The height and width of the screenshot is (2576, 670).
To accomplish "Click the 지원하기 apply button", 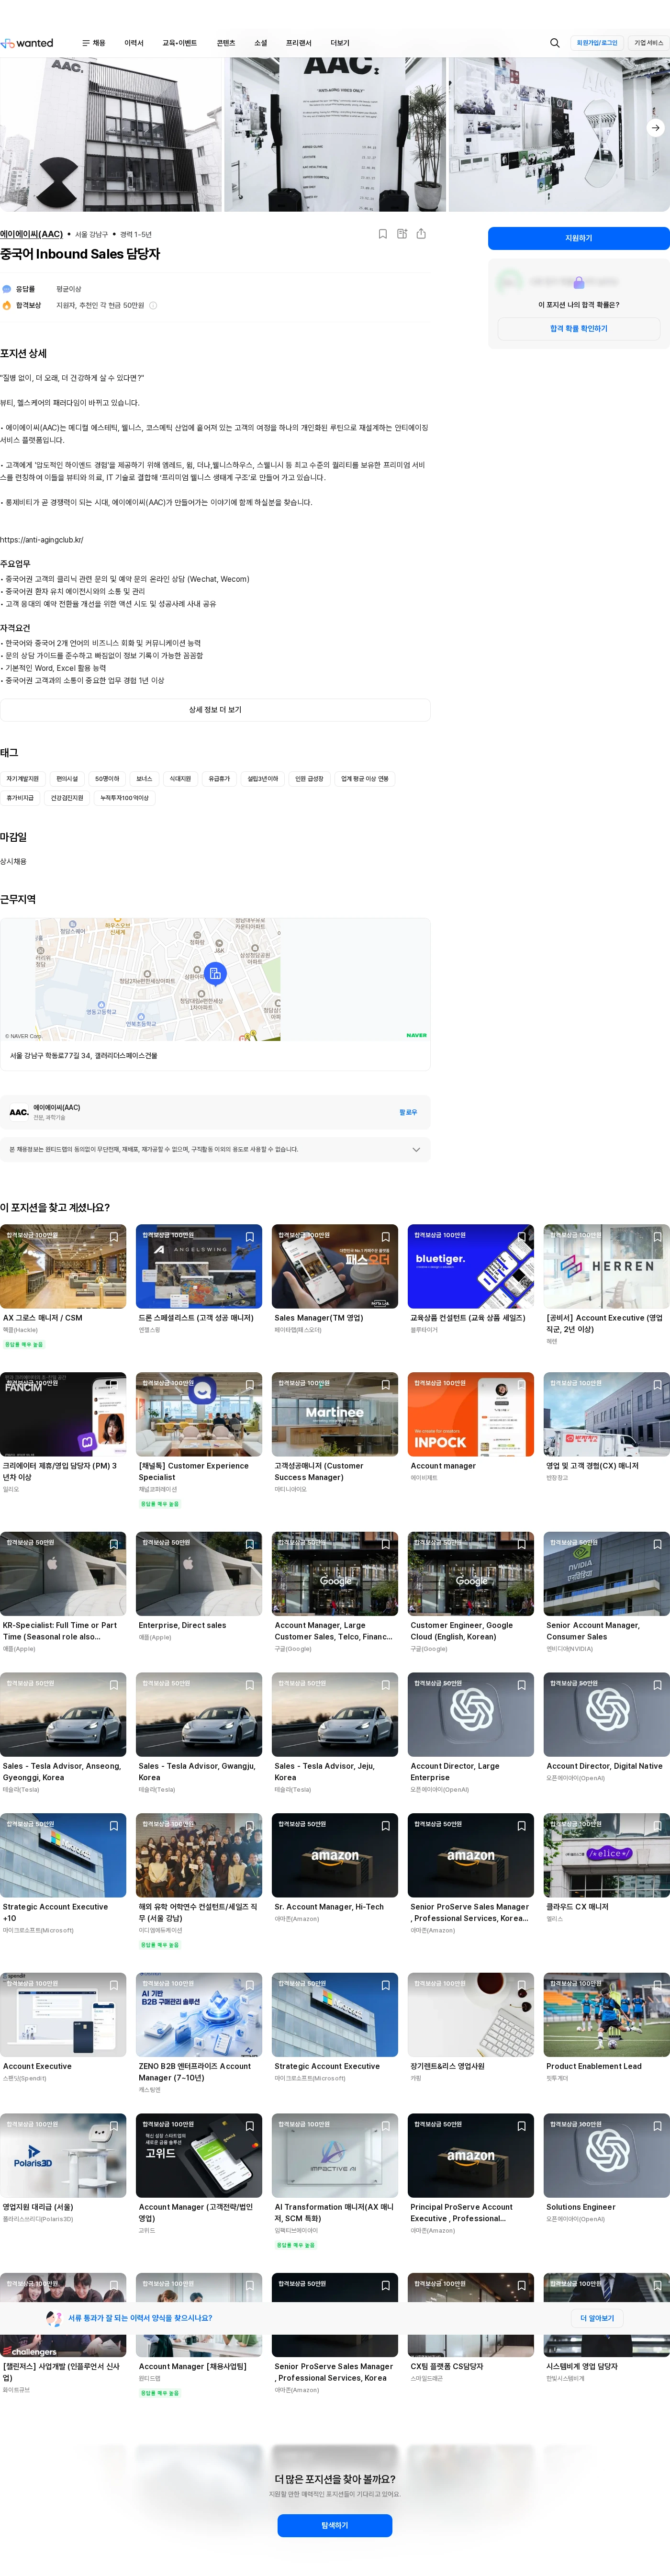I will pos(579,238).
